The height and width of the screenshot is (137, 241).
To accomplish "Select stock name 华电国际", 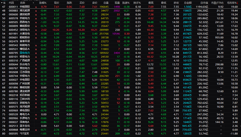I will [25, 80].
